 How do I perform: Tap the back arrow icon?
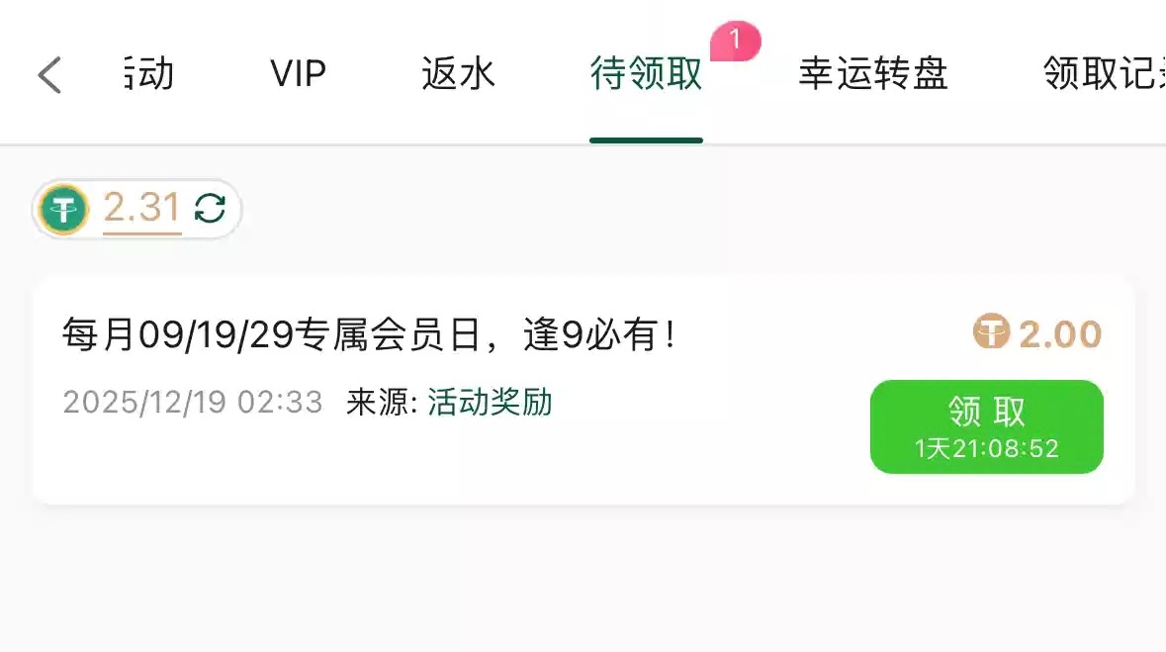[49, 75]
